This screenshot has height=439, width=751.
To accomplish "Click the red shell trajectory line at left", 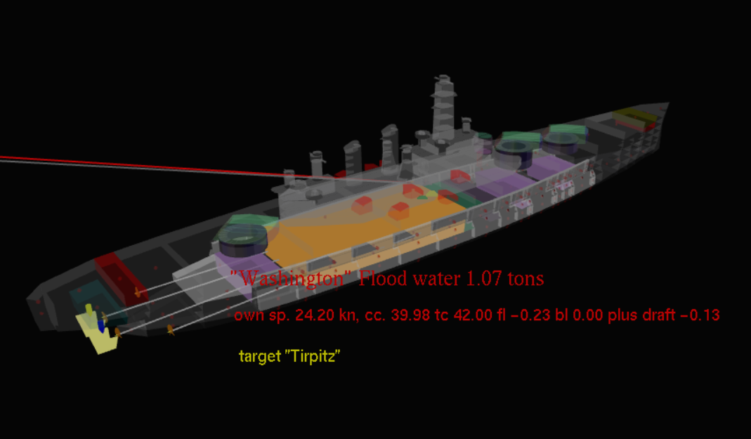I will pos(105,160).
